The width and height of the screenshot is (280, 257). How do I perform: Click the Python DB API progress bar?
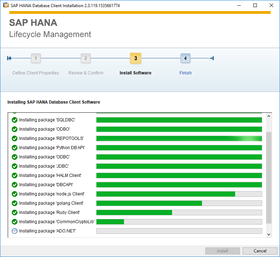coord(179,148)
